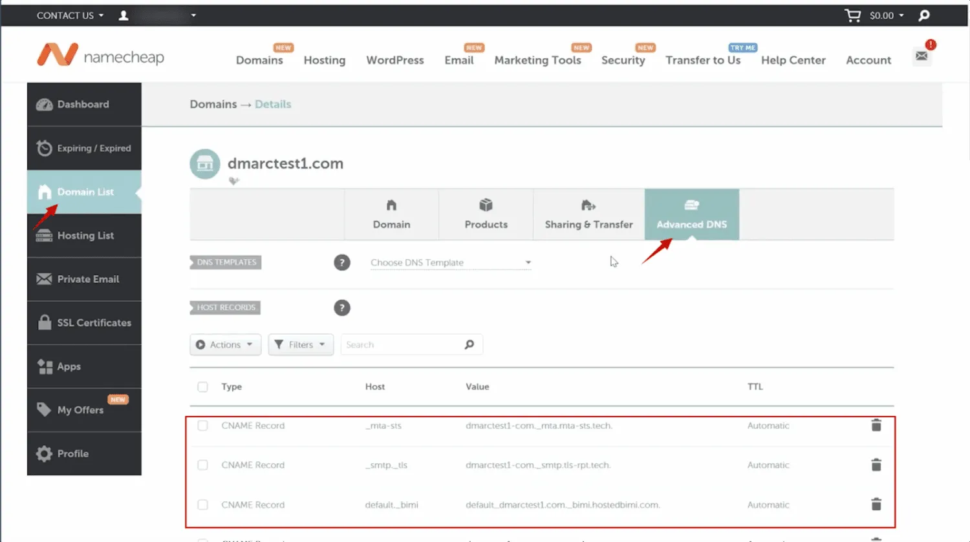Click the Type column header
The width and height of the screenshot is (970, 542).
coord(232,386)
